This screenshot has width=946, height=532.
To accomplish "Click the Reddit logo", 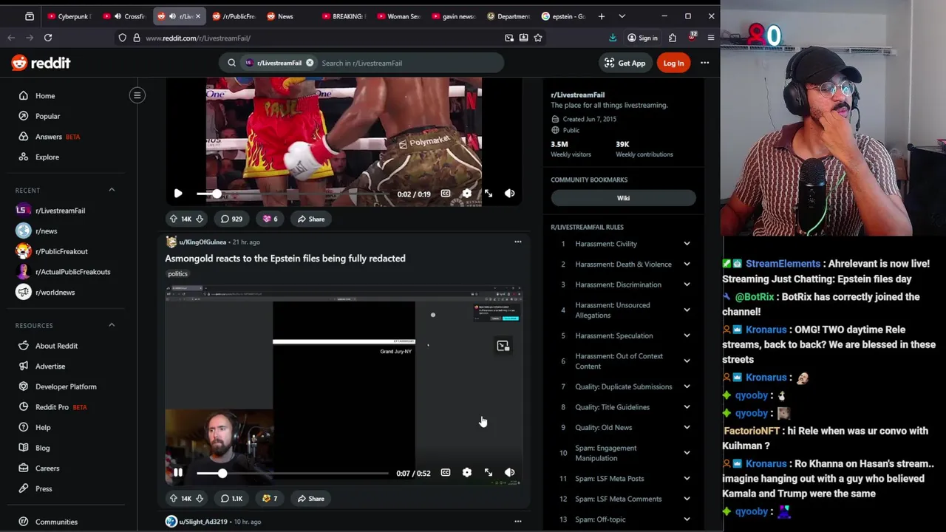I will point(41,63).
